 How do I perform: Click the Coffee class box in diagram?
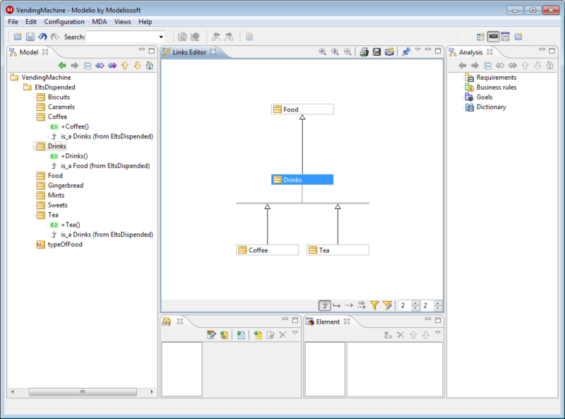coord(267,250)
